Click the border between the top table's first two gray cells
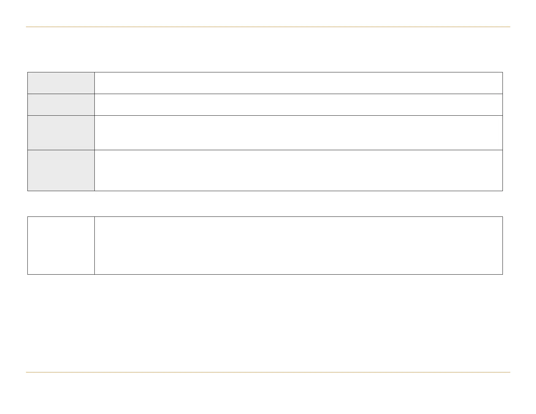This screenshot has height=414, width=536. (61, 94)
